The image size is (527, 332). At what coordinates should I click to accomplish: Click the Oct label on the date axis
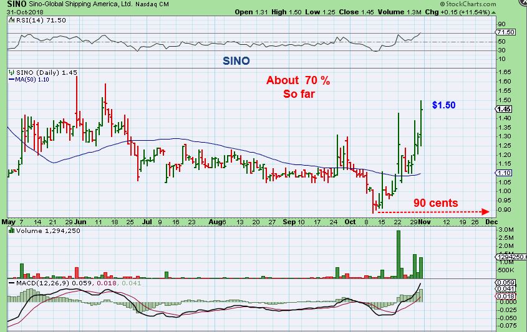(350, 222)
